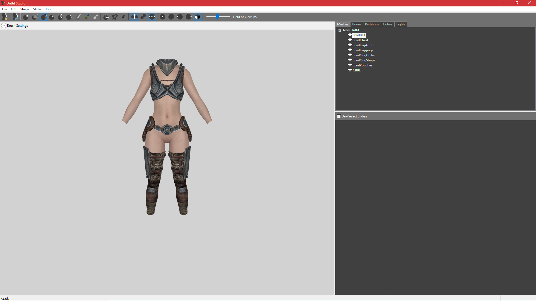
Task: Switch to right view icon
Action: tap(189, 17)
